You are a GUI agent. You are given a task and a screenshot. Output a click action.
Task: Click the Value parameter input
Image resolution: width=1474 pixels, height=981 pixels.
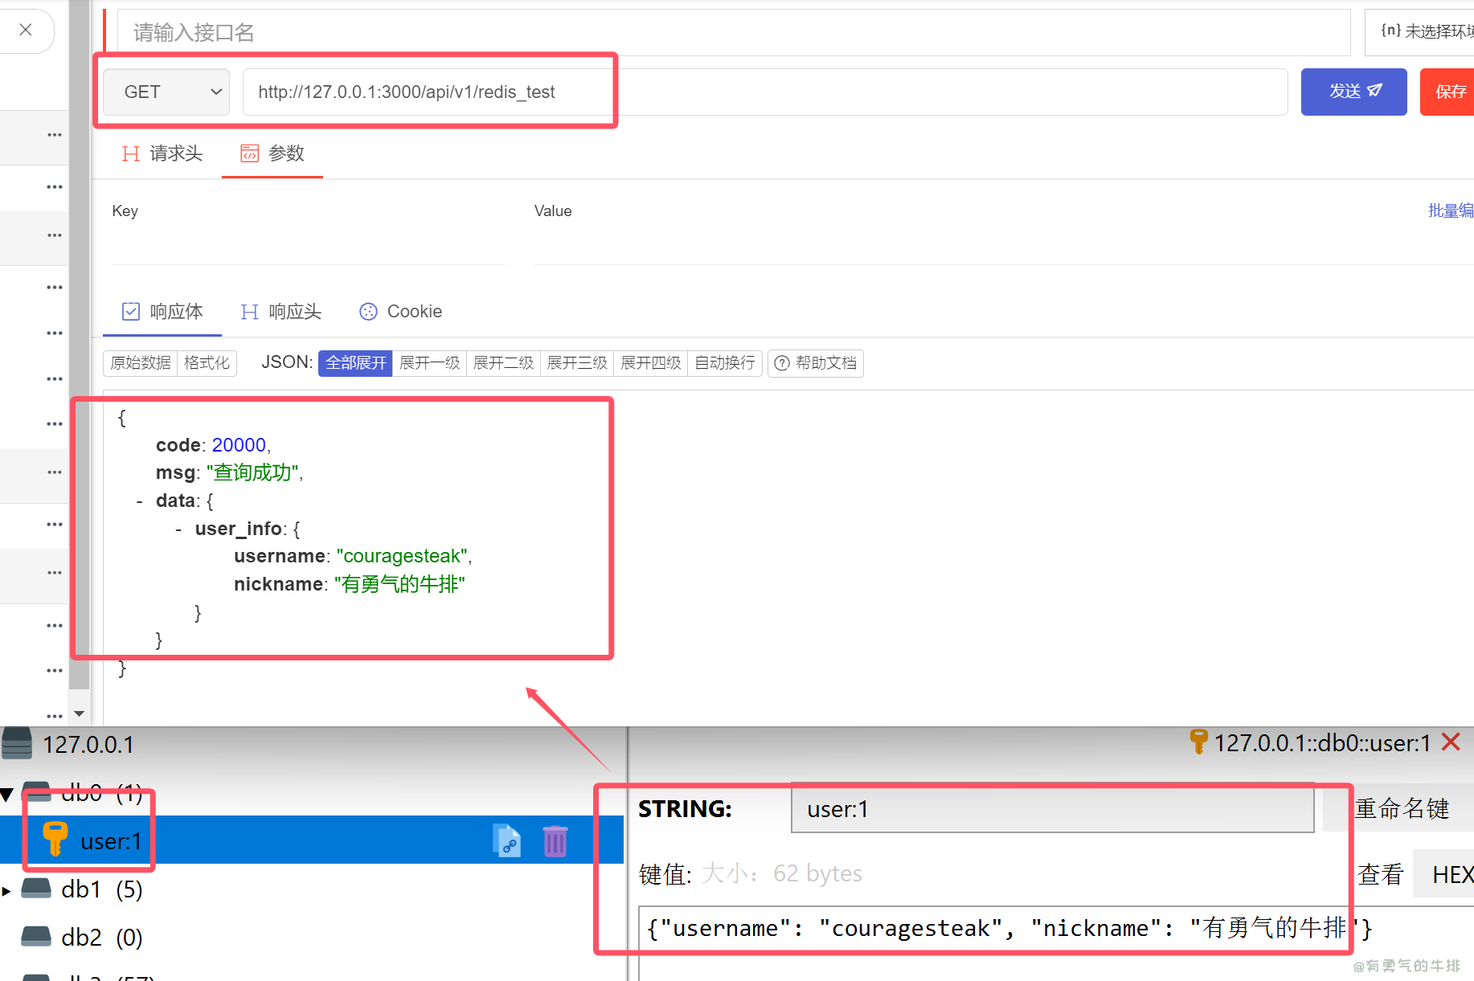pyautogui.click(x=1003, y=247)
